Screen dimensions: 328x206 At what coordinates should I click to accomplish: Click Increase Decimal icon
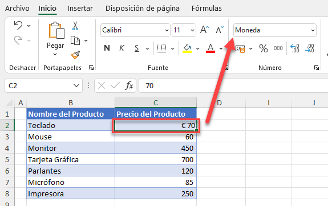(x=295, y=48)
